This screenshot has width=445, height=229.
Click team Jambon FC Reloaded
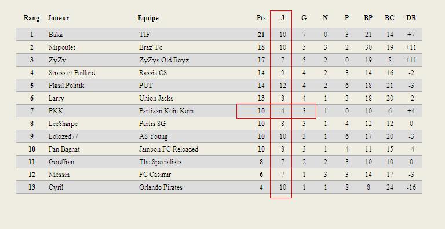169,149
